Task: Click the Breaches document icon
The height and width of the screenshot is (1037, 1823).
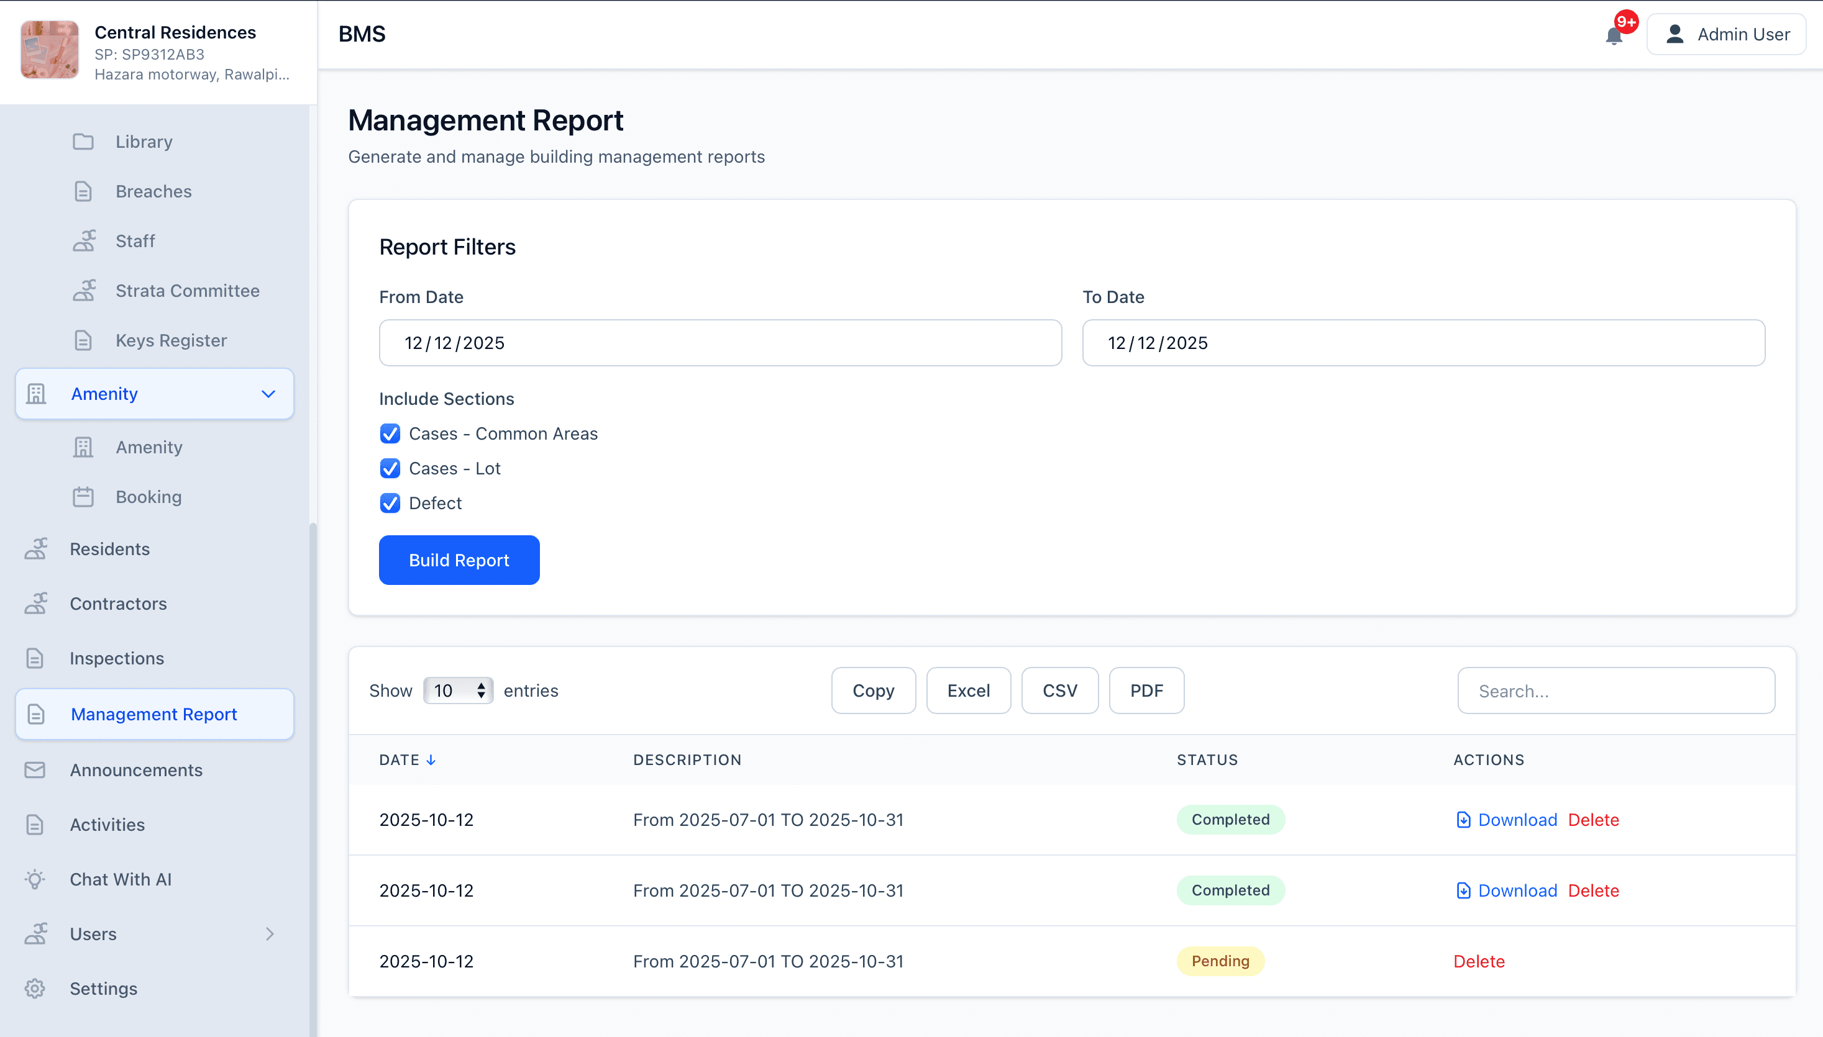Action: pyautogui.click(x=83, y=192)
